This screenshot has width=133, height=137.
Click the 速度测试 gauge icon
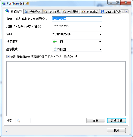pyautogui.click(x=84, y=12)
